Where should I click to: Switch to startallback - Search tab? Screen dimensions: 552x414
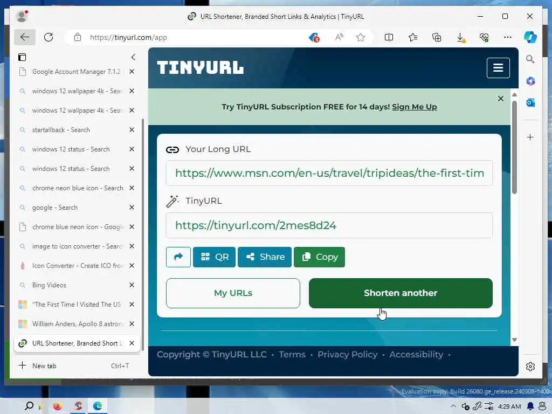[x=77, y=130]
